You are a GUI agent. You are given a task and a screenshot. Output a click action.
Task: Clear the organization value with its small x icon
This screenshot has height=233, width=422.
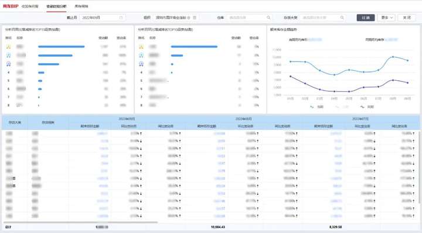click(x=189, y=18)
